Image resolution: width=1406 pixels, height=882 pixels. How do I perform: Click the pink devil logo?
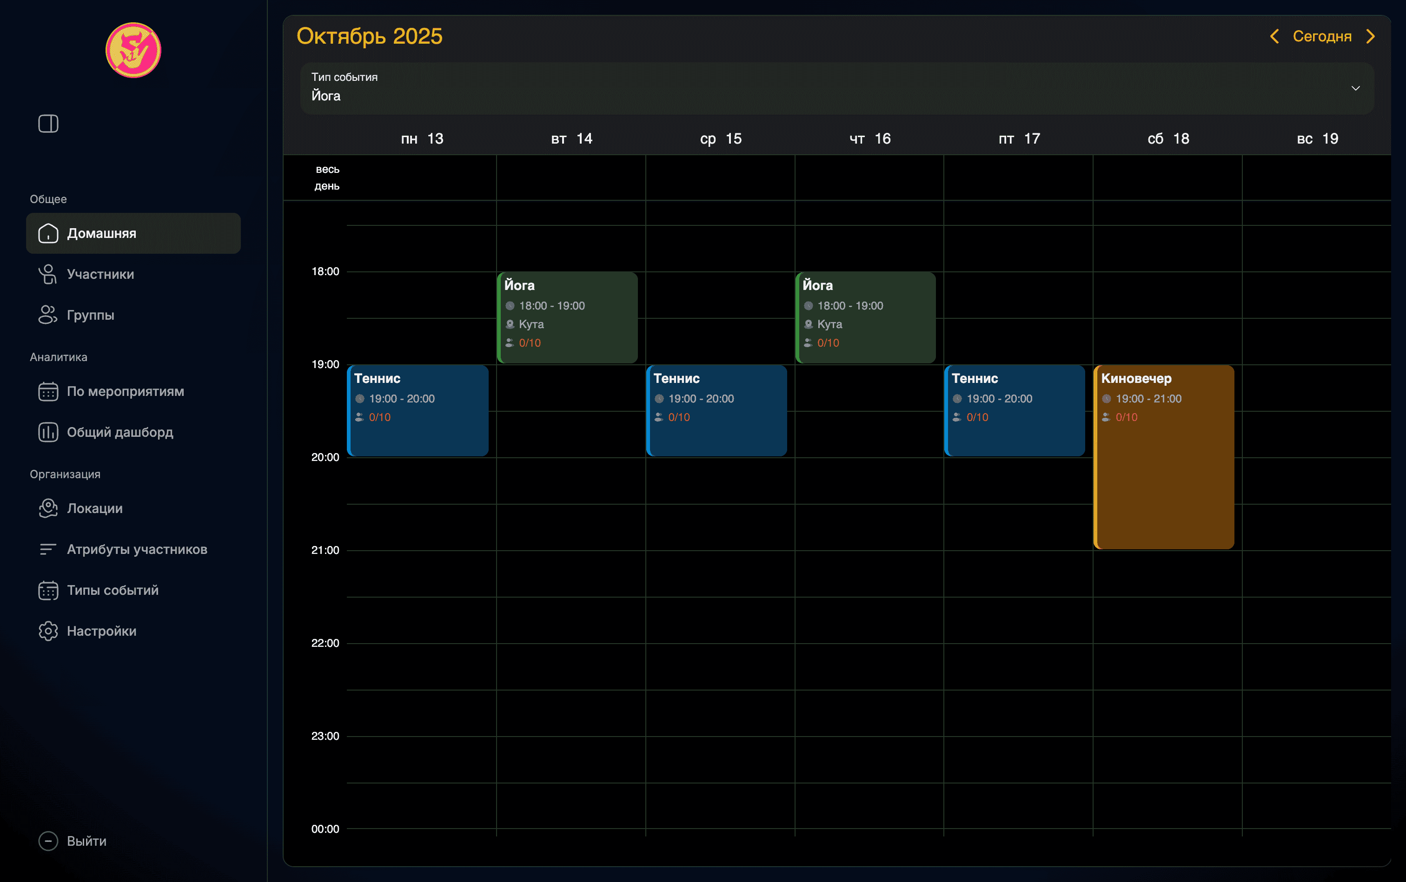pos(133,50)
